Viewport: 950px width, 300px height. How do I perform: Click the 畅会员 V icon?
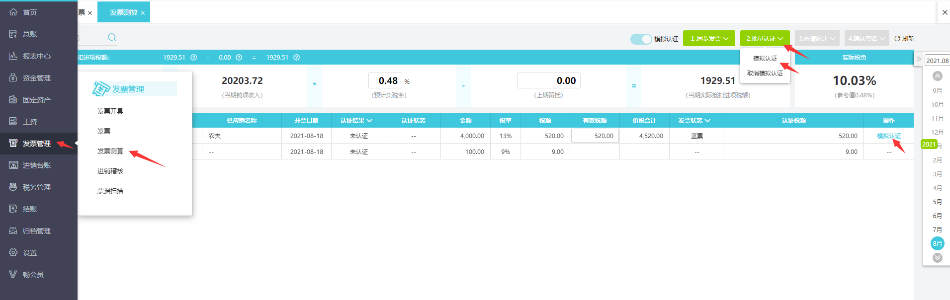pyautogui.click(x=13, y=274)
